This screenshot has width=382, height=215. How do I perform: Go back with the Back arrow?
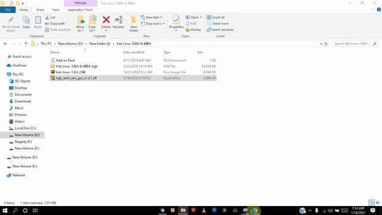point(5,44)
